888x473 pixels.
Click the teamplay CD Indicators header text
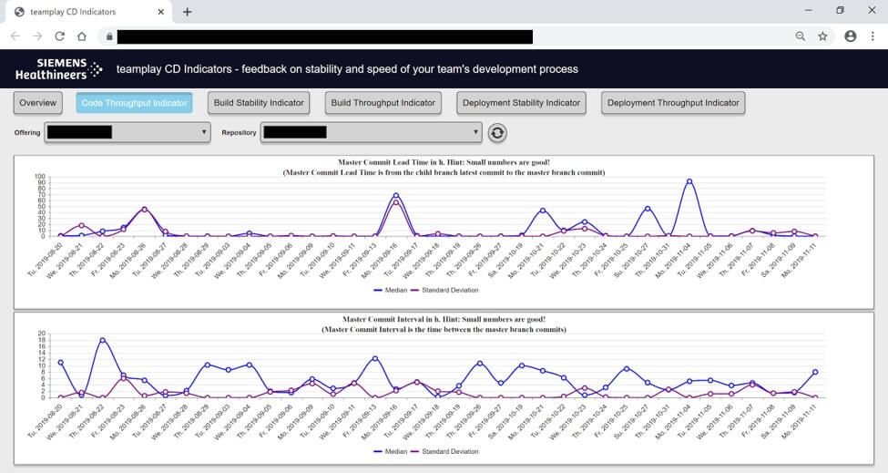pyautogui.click(x=347, y=69)
